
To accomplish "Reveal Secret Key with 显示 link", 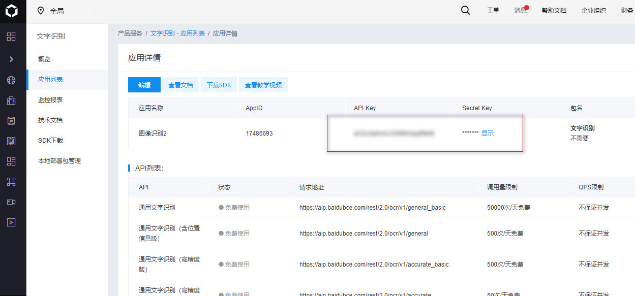I will (x=488, y=134).
